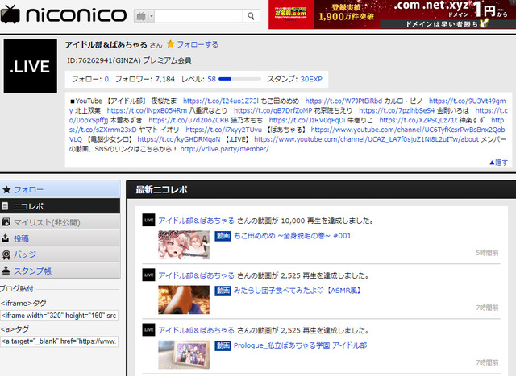Screen dimensions: 516x376
Task: Open the 30EXP stamp link
Action: [311, 79]
